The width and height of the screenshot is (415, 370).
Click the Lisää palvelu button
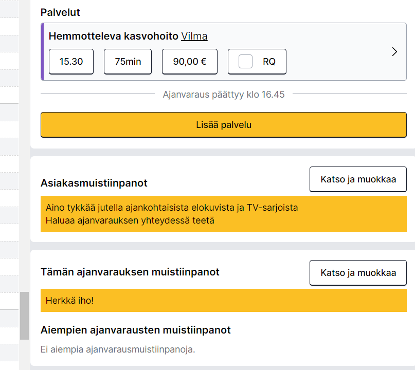coord(224,125)
